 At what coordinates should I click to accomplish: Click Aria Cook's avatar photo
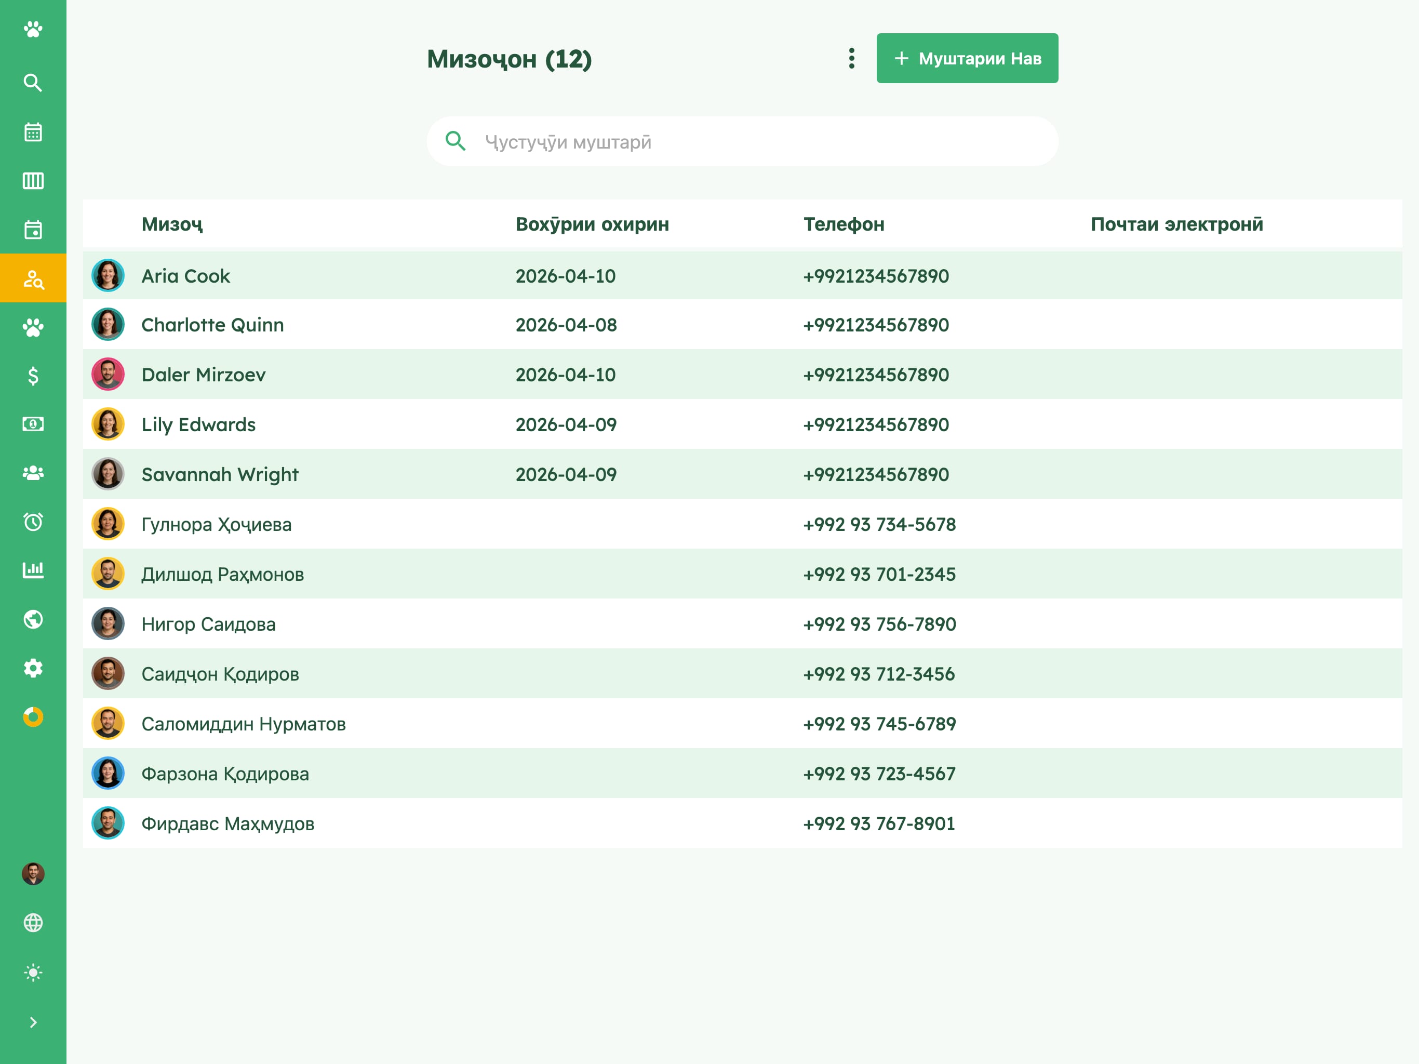(108, 276)
